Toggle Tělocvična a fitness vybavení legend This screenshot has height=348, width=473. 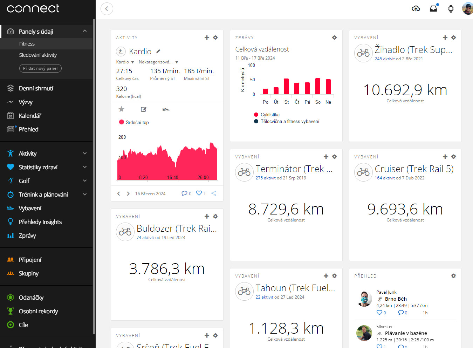click(287, 121)
